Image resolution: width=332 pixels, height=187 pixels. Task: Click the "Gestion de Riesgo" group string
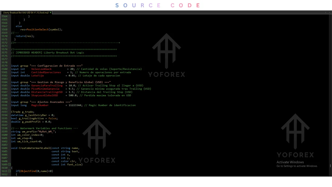(x=70, y=82)
